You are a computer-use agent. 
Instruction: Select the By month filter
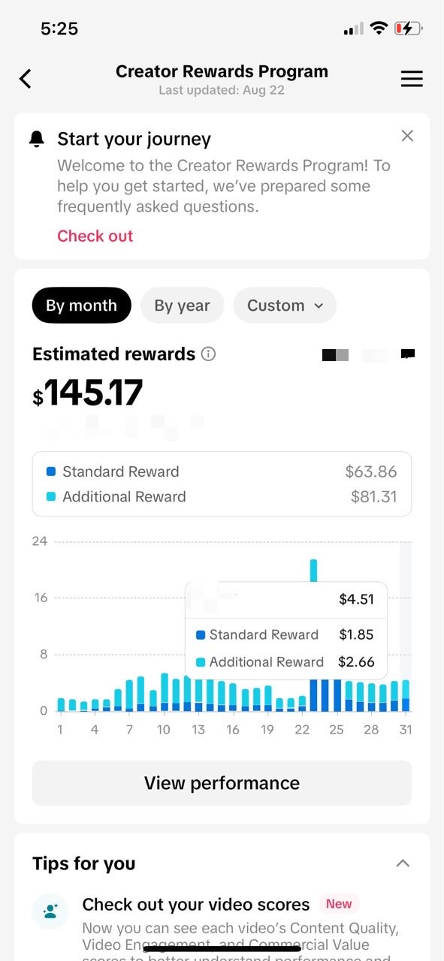pyautogui.click(x=81, y=306)
